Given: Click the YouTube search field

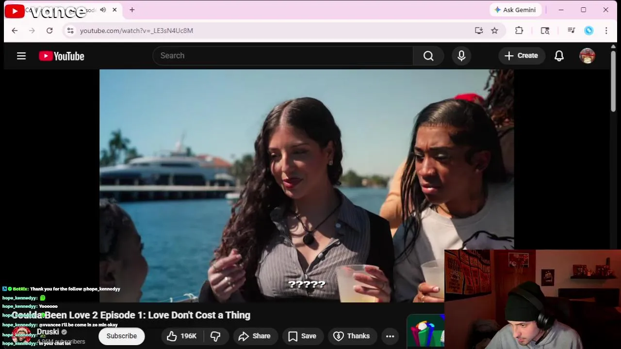Looking at the screenshot, I should [x=283, y=56].
